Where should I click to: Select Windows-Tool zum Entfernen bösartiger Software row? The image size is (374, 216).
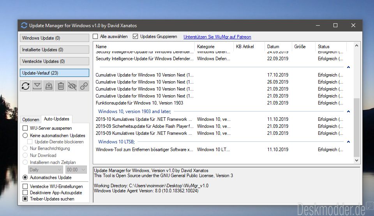pos(219,150)
